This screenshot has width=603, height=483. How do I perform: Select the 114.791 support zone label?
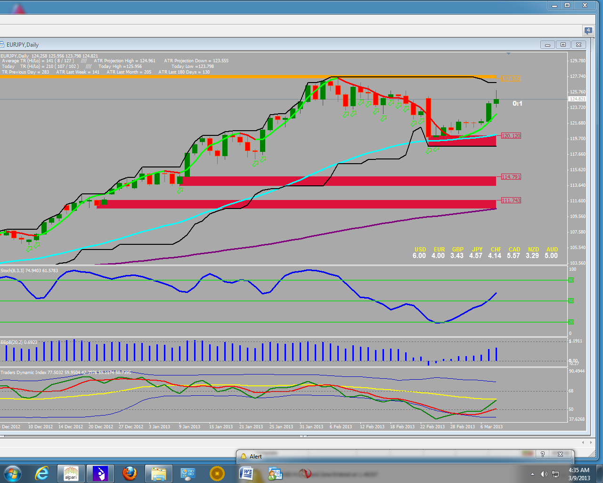click(511, 177)
